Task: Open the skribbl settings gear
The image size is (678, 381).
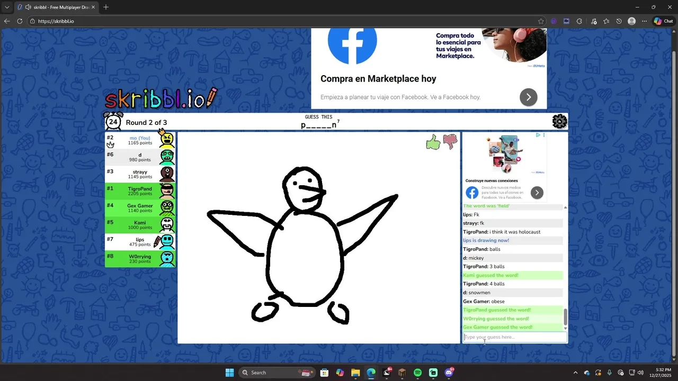Action: click(559, 122)
